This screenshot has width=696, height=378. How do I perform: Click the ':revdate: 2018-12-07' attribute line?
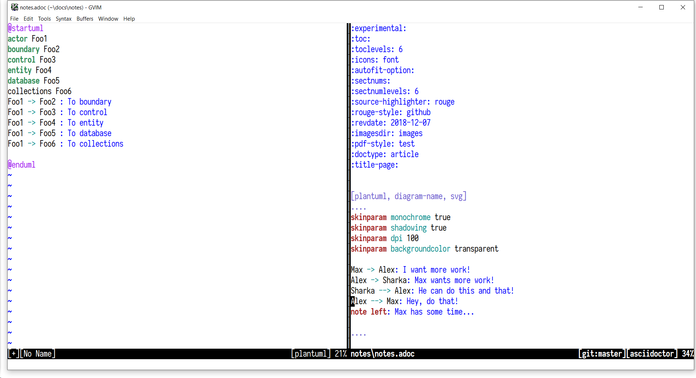390,123
